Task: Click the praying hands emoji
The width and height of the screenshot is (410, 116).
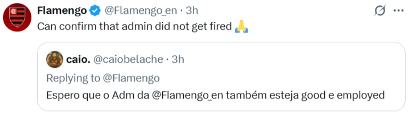Action: pyautogui.click(x=241, y=27)
